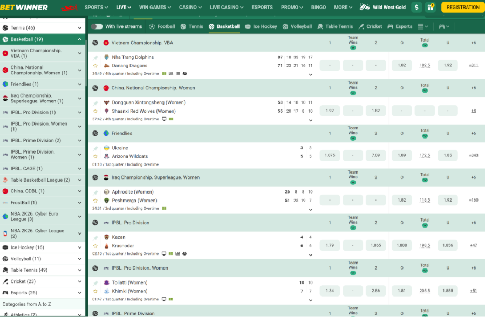The width and height of the screenshot is (485, 317).
Task: Open list icon for Nha Trang Dolphins match
Action: (178, 73)
